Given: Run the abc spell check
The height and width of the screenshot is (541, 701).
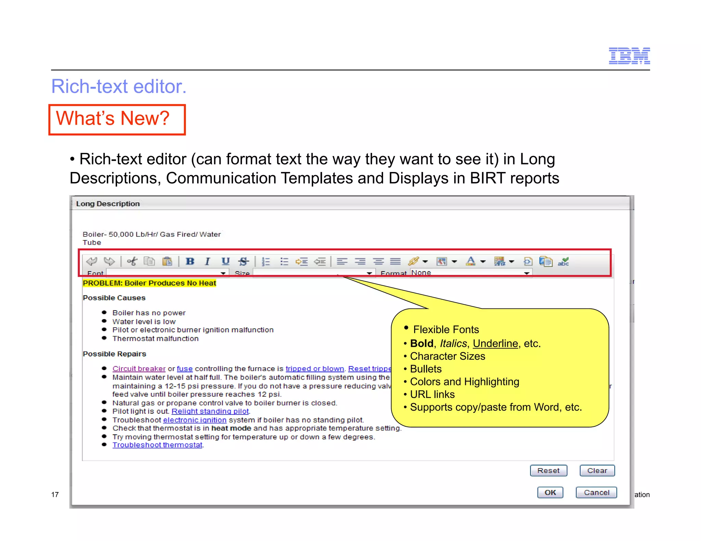Looking at the screenshot, I should click(563, 262).
